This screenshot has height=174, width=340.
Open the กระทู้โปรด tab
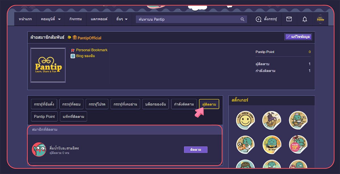click(97, 104)
